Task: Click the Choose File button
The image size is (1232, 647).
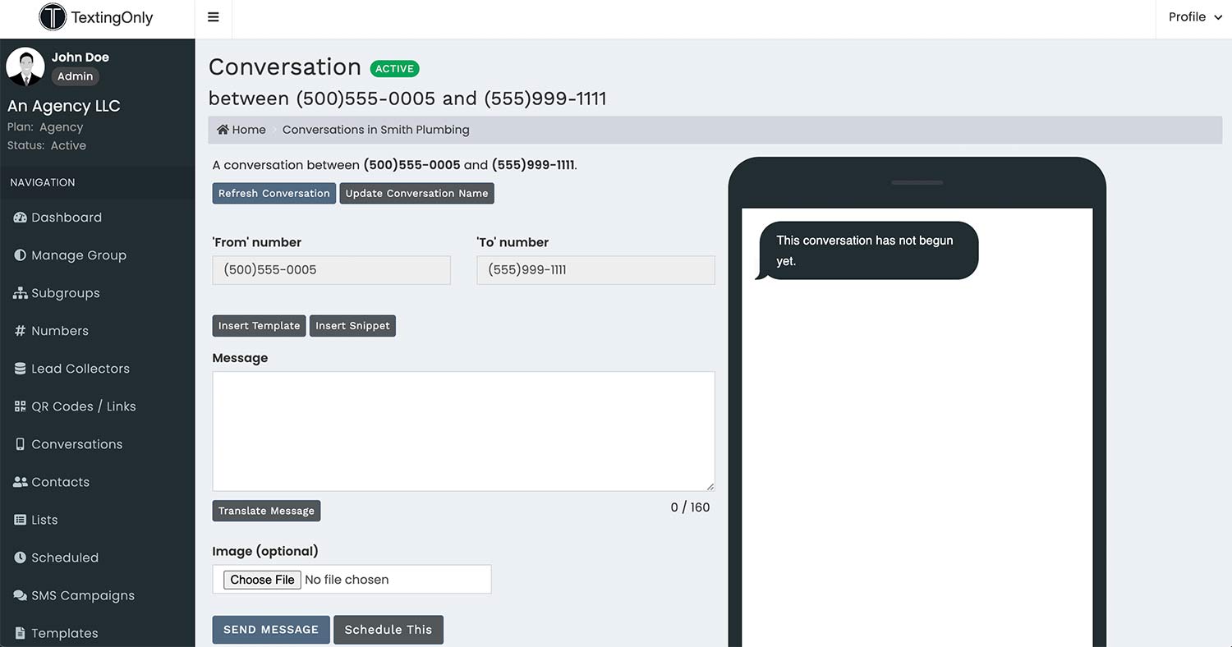Action: pyautogui.click(x=262, y=580)
